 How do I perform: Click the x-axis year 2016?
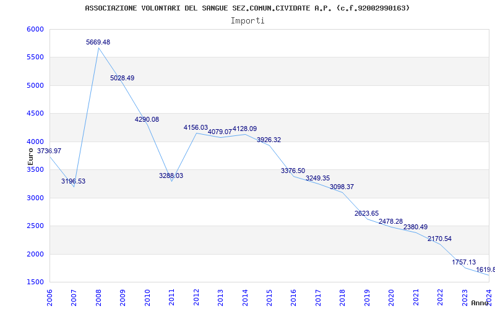click(x=293, y=298)
